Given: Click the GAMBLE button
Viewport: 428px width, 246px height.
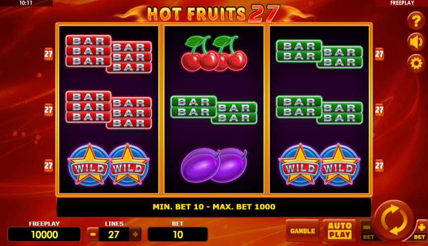Looking at the screenshot, I should pos(302,231).
